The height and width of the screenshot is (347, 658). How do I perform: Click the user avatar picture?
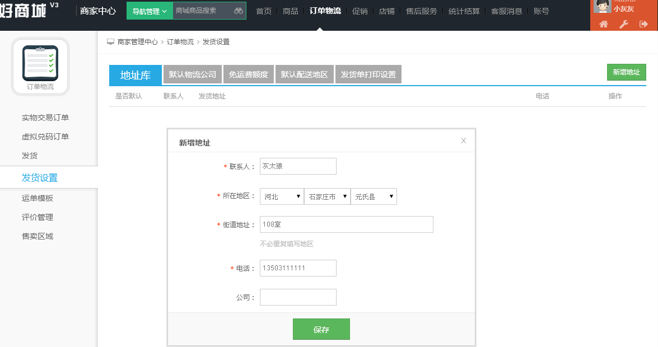coord(602,6)
